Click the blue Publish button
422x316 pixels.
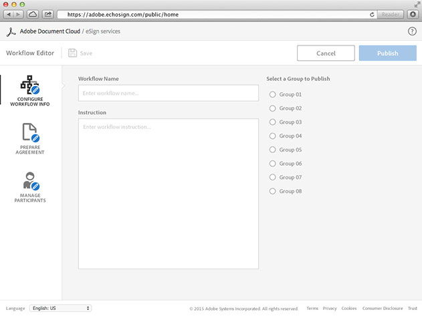tap(387, 53)
